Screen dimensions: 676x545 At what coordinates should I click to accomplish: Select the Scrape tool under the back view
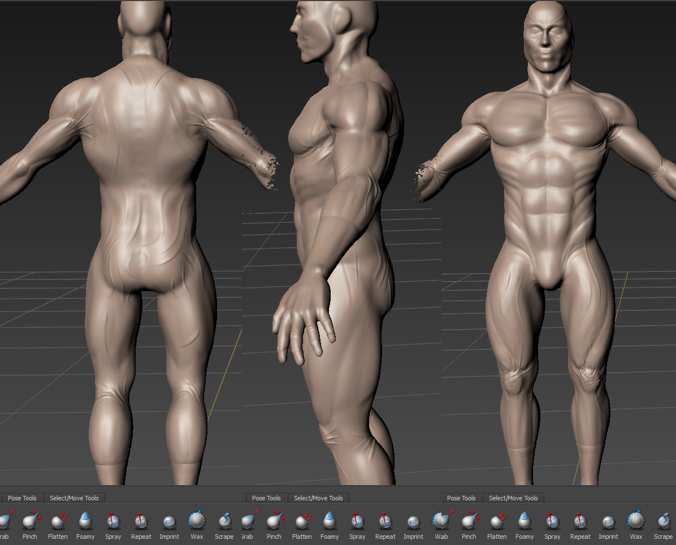pyautogui.click(x=224, y=525)
